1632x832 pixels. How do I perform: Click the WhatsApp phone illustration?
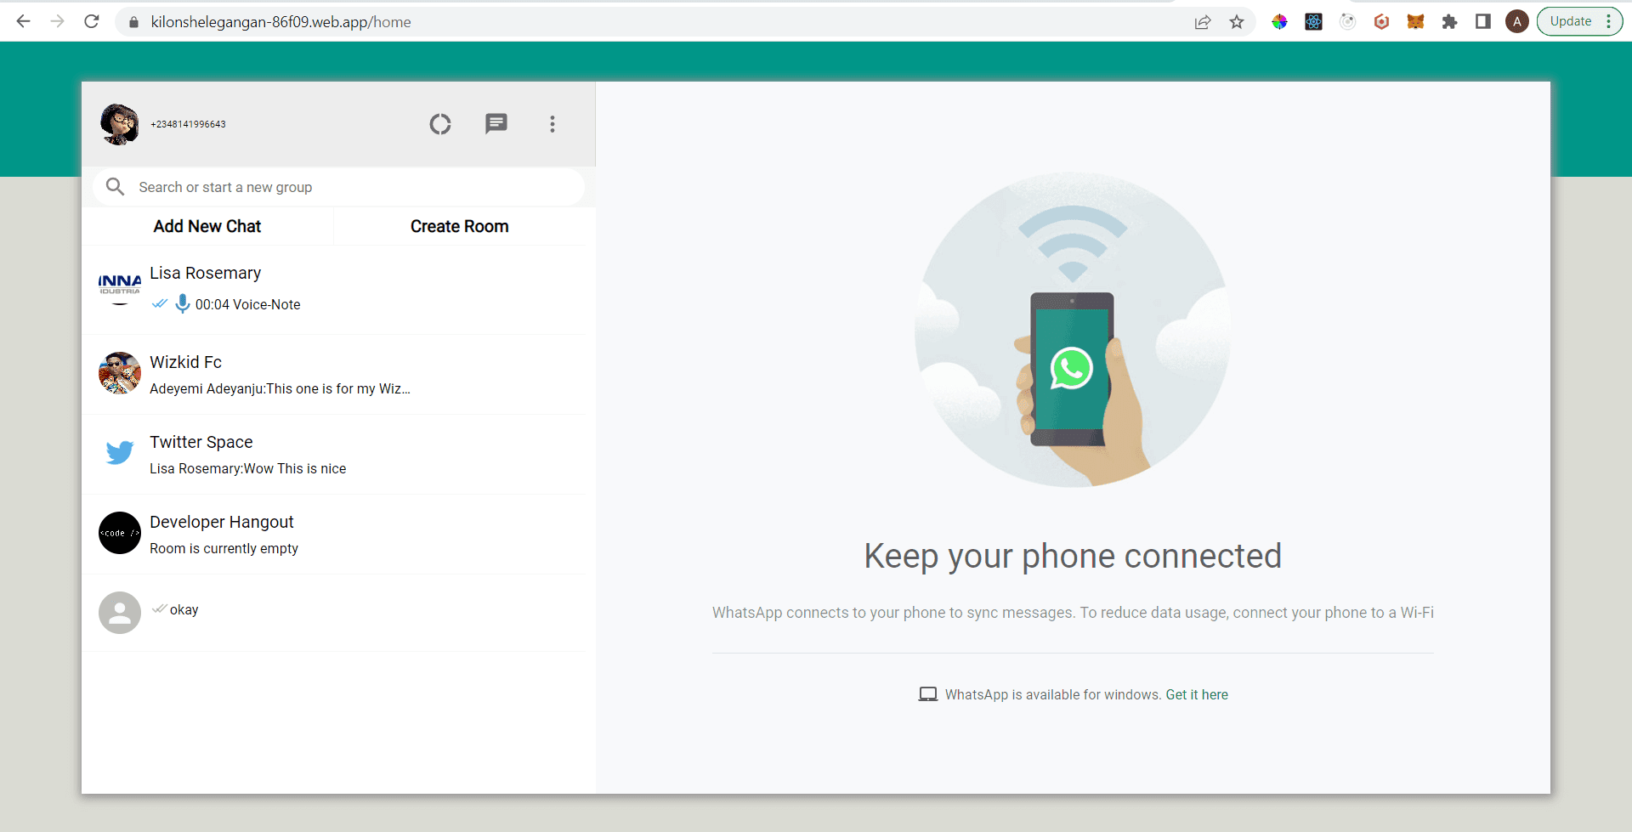click(x=1072, y=330)
